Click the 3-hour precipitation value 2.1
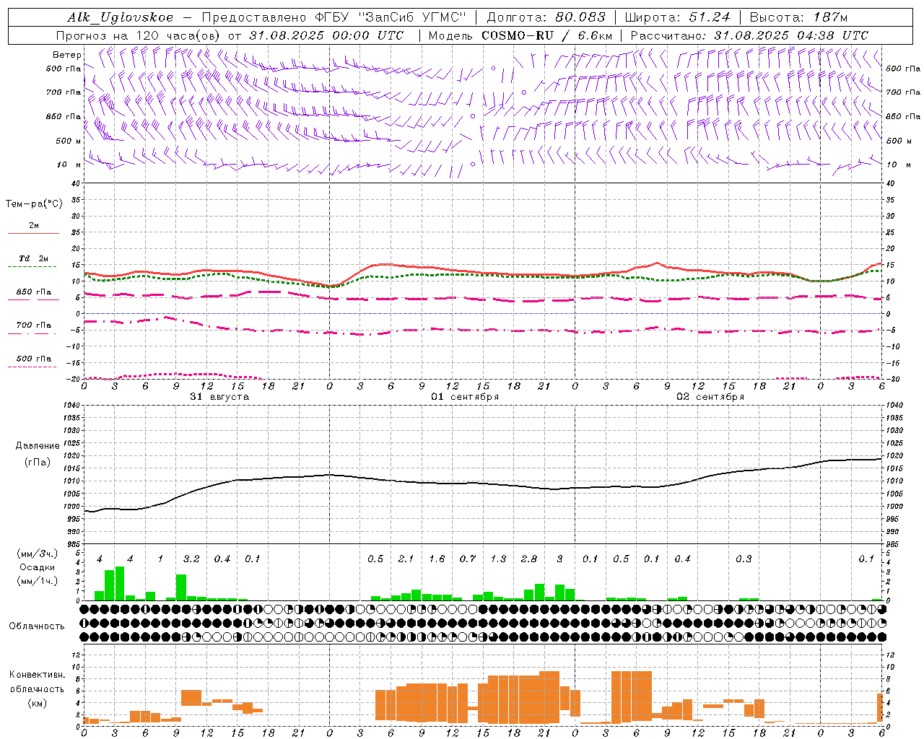 point(406,559)
